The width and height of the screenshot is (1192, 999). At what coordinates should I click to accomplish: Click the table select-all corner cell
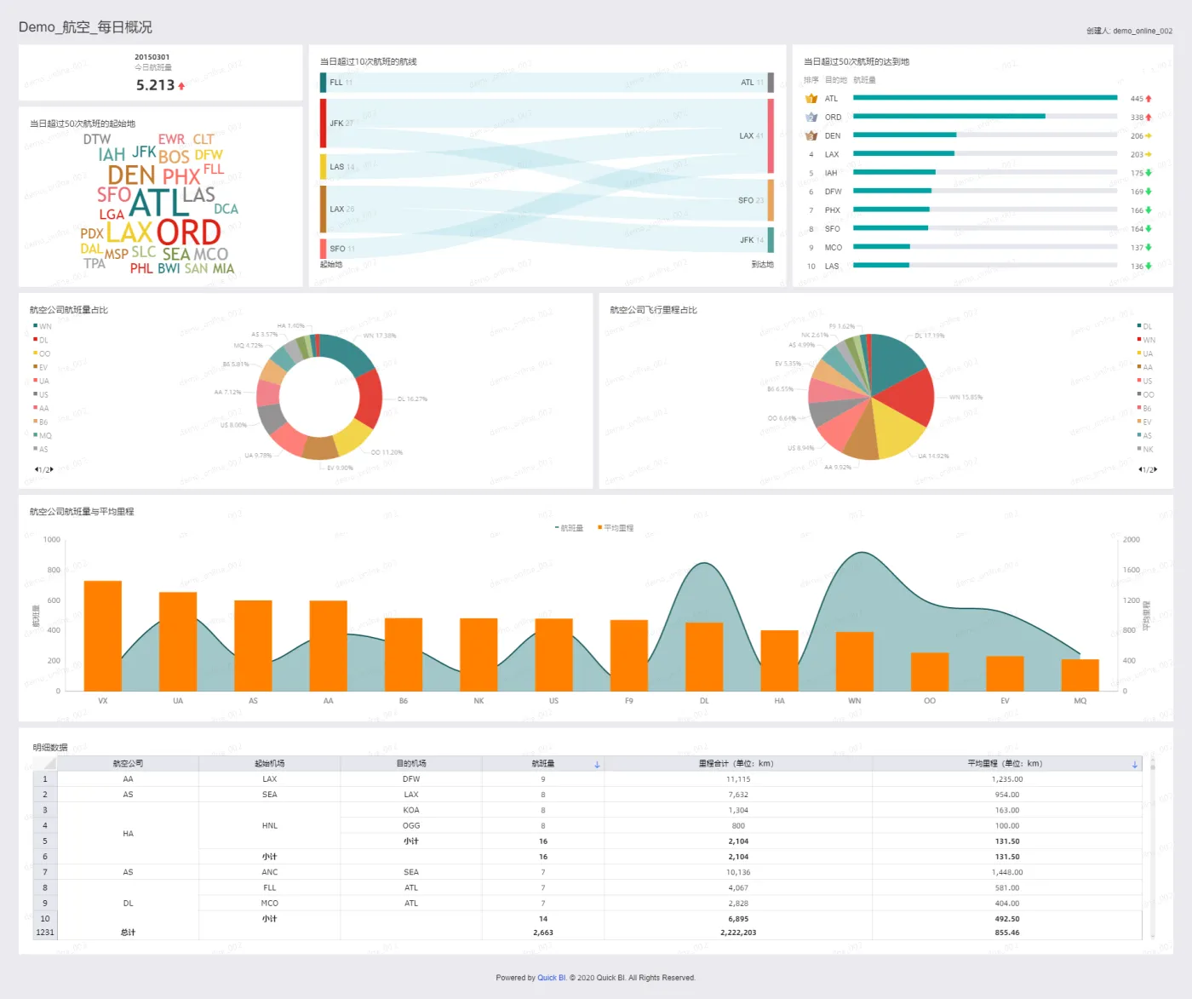coord(45,764)
